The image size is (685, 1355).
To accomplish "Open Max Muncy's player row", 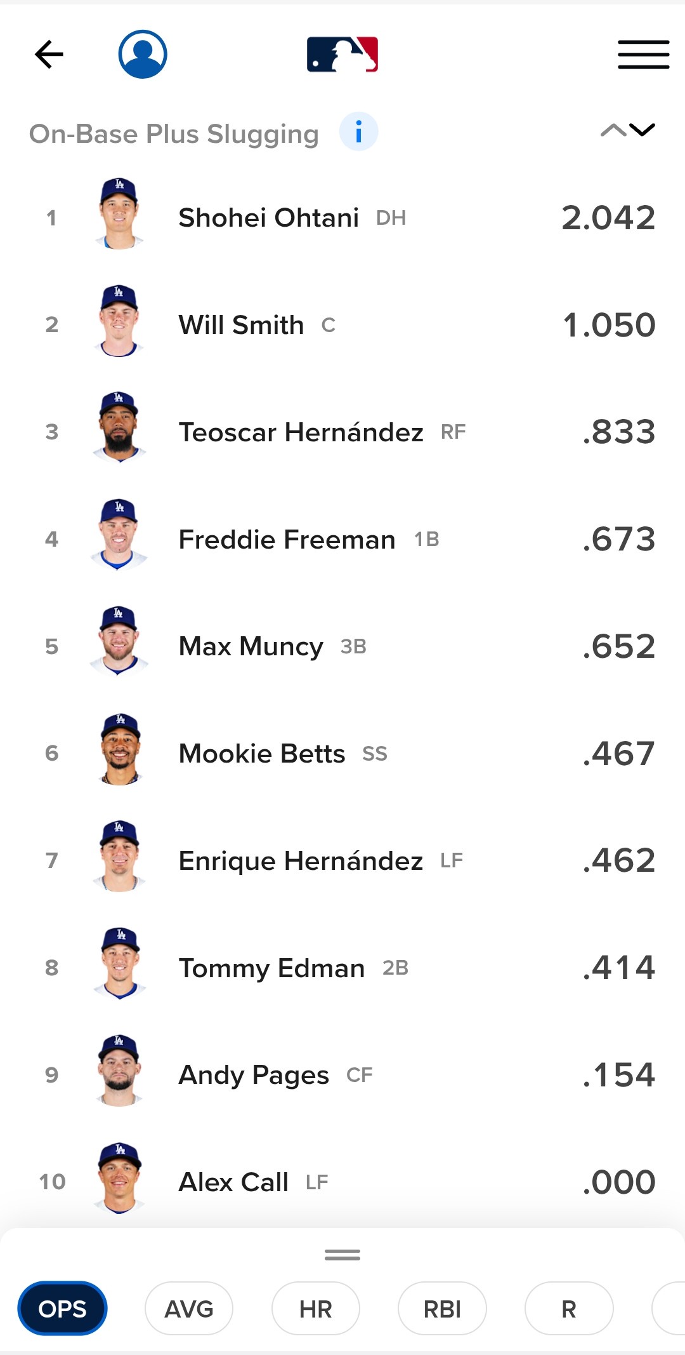I will pos(251,646).
